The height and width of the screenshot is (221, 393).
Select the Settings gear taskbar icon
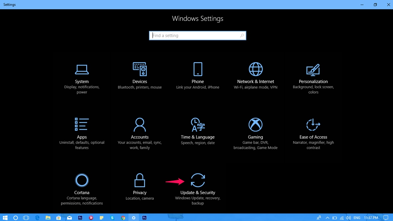pyautogui.click(x=134, y=218)
